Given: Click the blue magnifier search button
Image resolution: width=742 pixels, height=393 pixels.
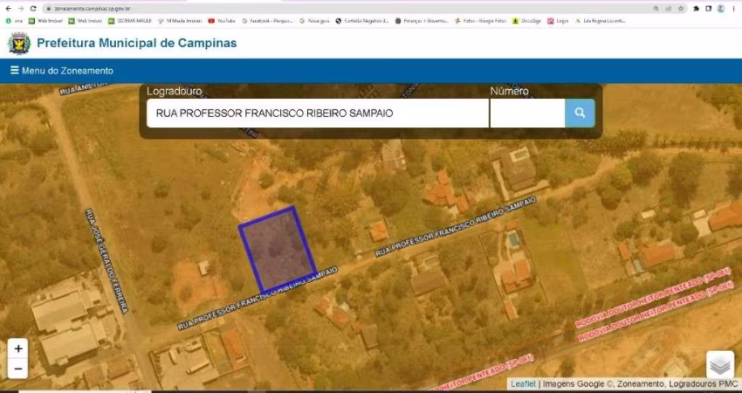Looking at the screenshot, I should click(x=580, y=114).
